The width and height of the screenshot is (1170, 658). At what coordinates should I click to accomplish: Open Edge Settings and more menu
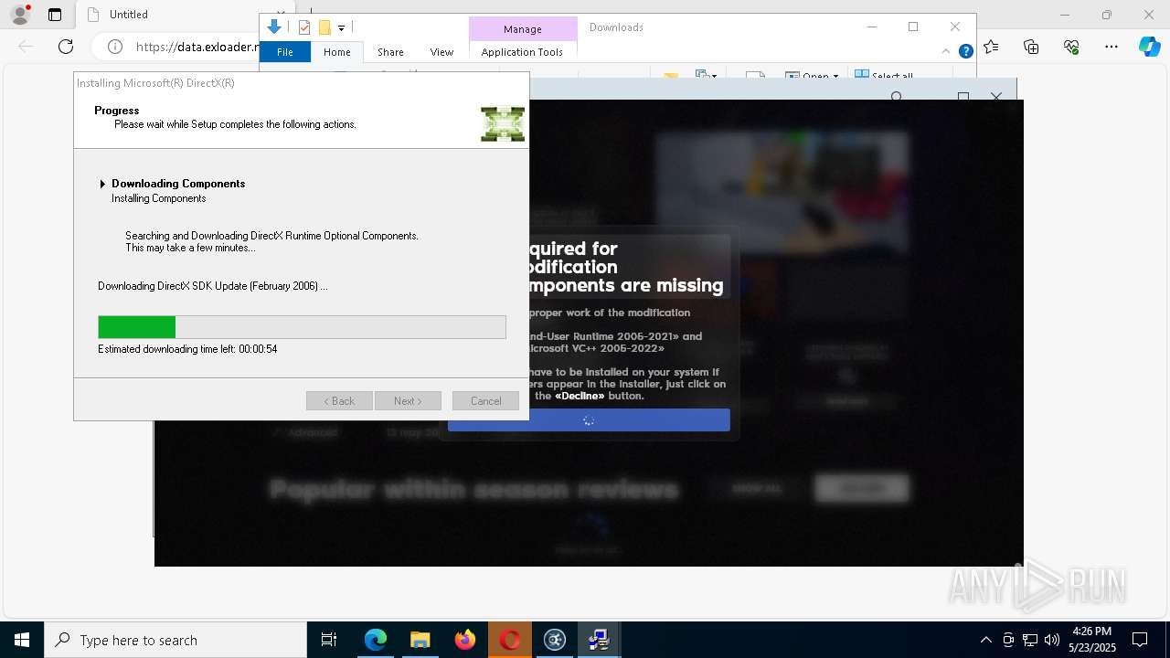pyautogui.click(x=1111, y=47)
